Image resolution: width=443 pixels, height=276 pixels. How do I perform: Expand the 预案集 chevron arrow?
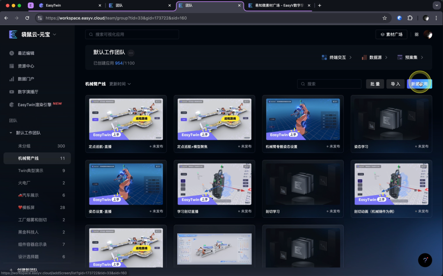[x=422, y=57]
